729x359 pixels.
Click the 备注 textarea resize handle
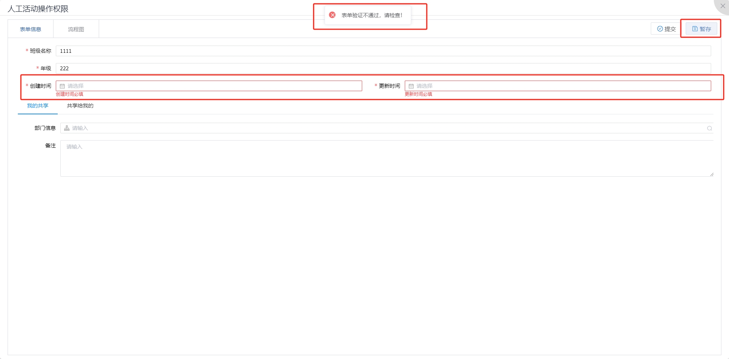[x=712, y=174]
